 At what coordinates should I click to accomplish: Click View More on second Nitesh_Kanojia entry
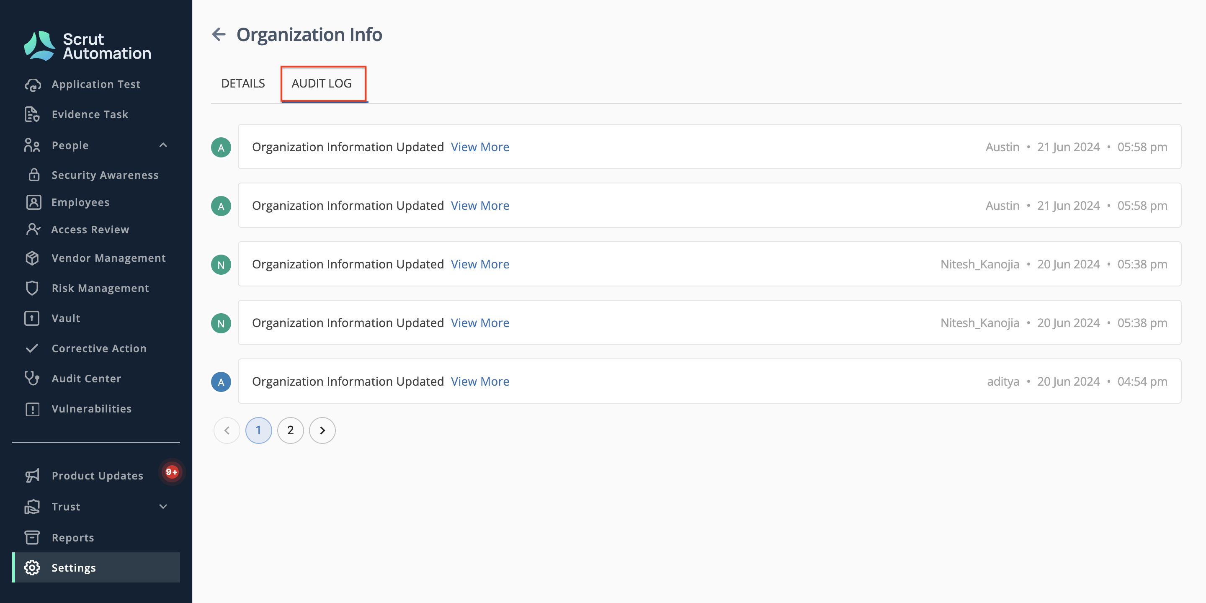[x=480, y=322]
